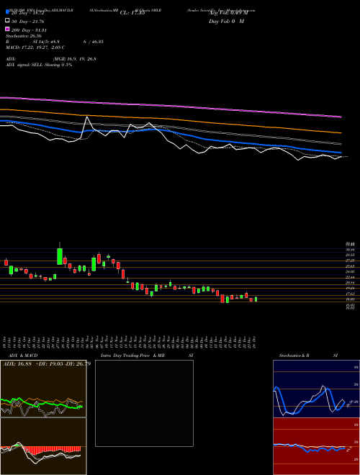Click the magenta 200-day moving average line
The image size is (360, 475).
[x=170, y=105]
